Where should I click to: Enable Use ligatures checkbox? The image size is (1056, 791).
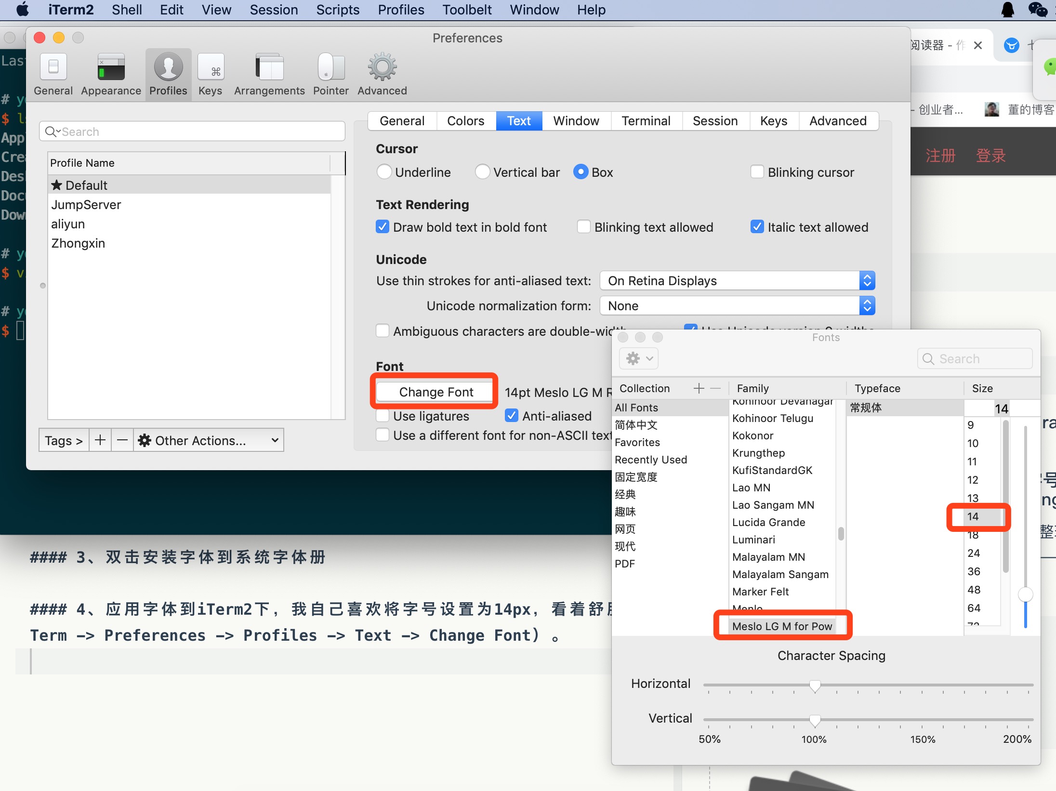[382, 416]
